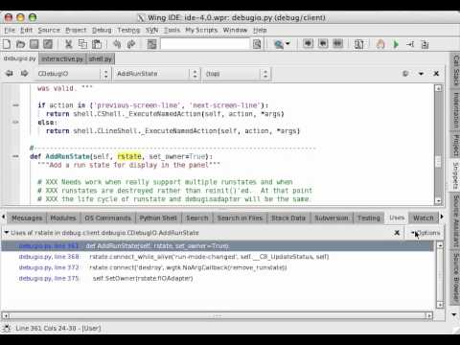Open the Source menu
This screenshot has height=345, width=460.
pyautogui.click(x=49, y=30)
